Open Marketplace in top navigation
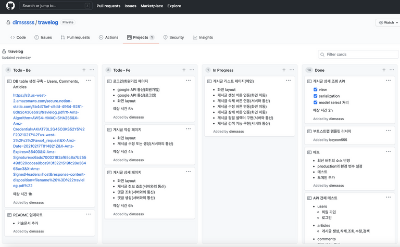The width and height of the screenshot is (400, 247). coord(152,6)
